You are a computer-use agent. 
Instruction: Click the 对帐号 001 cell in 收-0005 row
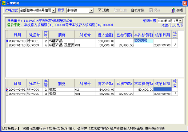[85, 94]
